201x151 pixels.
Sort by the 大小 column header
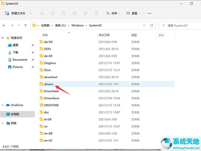pos(161,35)
